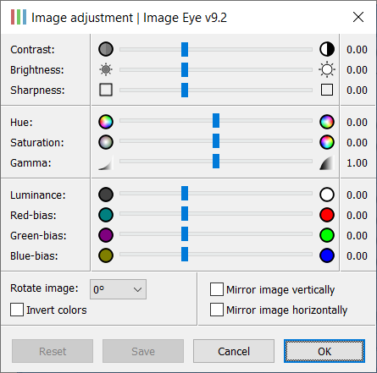Click the green circle for Green-bias
377x373 pixels.
pos(327,235)
